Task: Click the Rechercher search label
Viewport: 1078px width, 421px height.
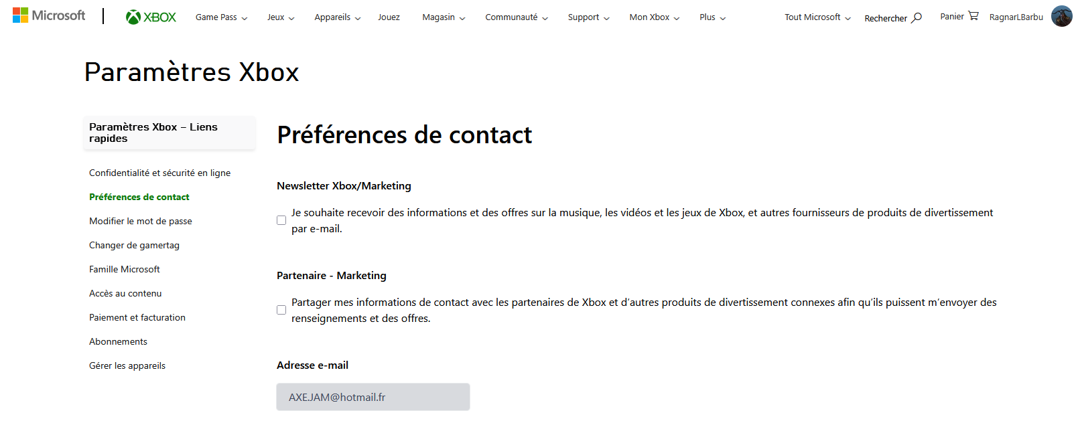Action: pos(886,18)
